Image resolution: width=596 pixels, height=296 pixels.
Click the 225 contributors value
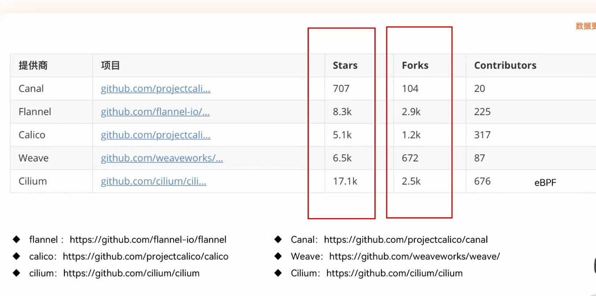click(482, 112)
